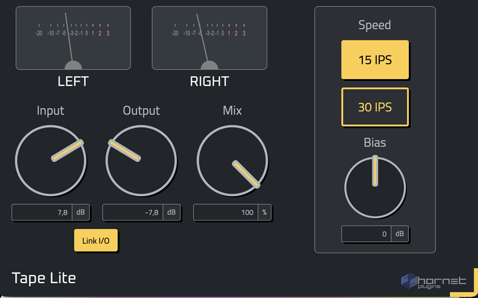Click the Input label above knob

[x=50, y=110]
